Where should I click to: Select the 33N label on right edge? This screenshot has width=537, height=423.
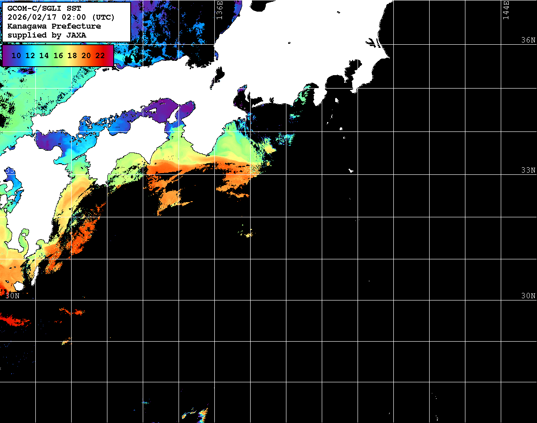point(528,170)
